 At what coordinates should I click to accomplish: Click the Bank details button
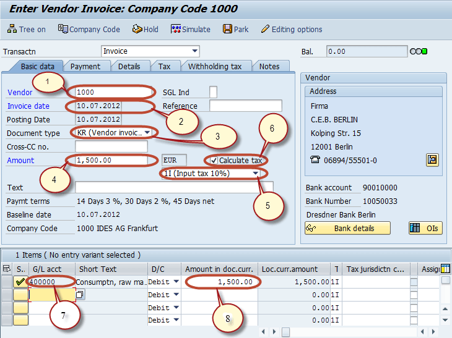coord(348,228)
